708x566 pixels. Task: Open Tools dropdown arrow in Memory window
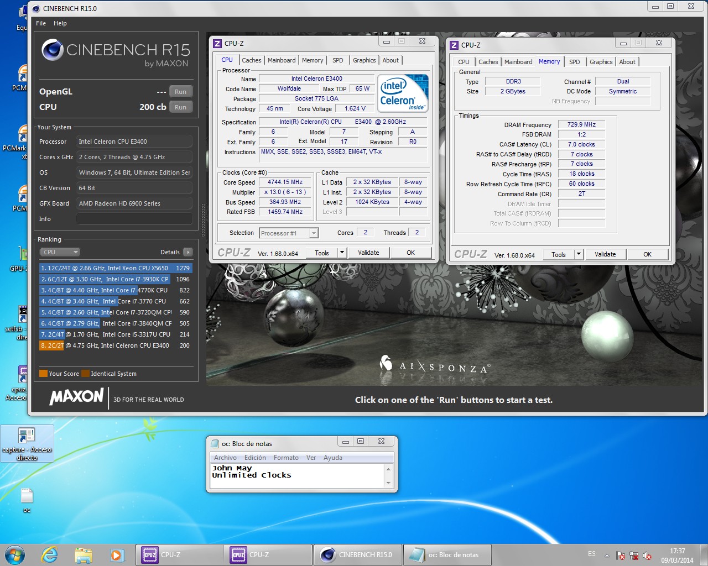click(579, 254)
